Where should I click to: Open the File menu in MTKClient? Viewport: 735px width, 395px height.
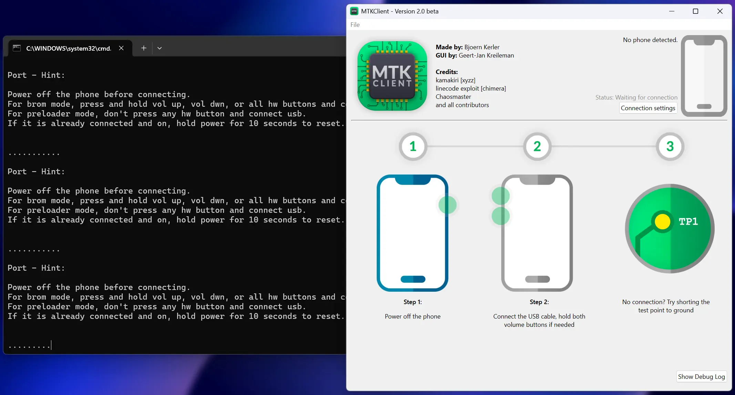355,25
